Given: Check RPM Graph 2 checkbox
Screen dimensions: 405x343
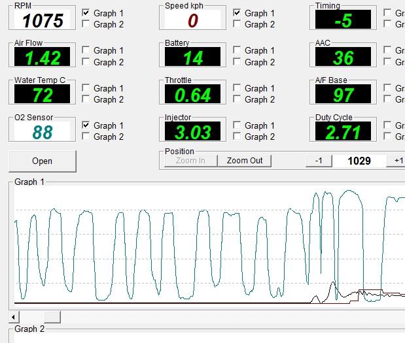Looking at the screenshot, I should point(86,24).
